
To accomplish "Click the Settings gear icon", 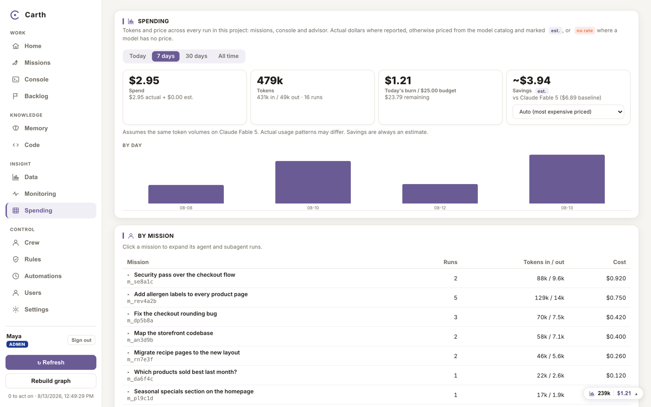I will pyautogui.click(x=15, y=310).
